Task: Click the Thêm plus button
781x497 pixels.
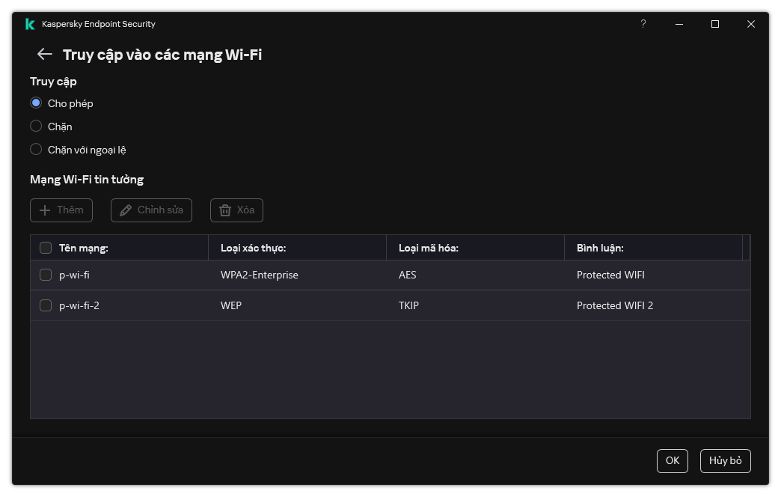Action: click(x=61, y=210)
